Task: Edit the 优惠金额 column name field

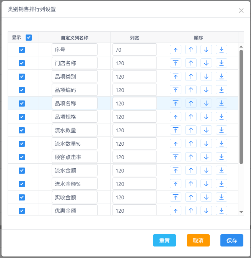Action: tap(75, 210)
